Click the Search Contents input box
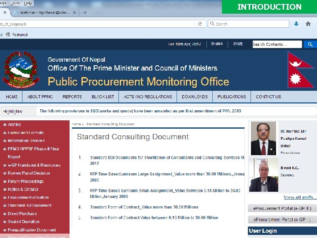 [x=277, y=45]
